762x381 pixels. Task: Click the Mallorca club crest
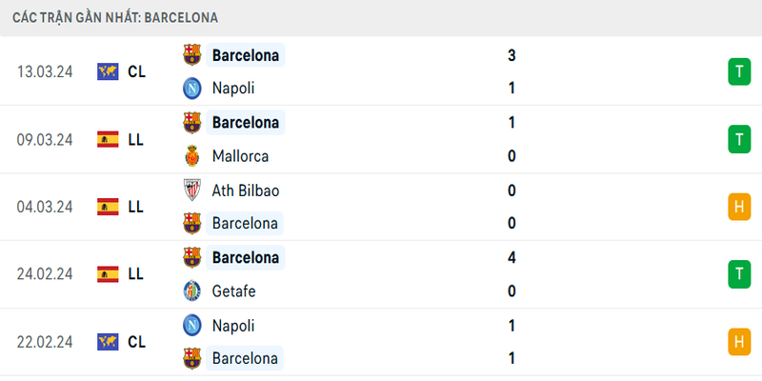pos(192,156)
